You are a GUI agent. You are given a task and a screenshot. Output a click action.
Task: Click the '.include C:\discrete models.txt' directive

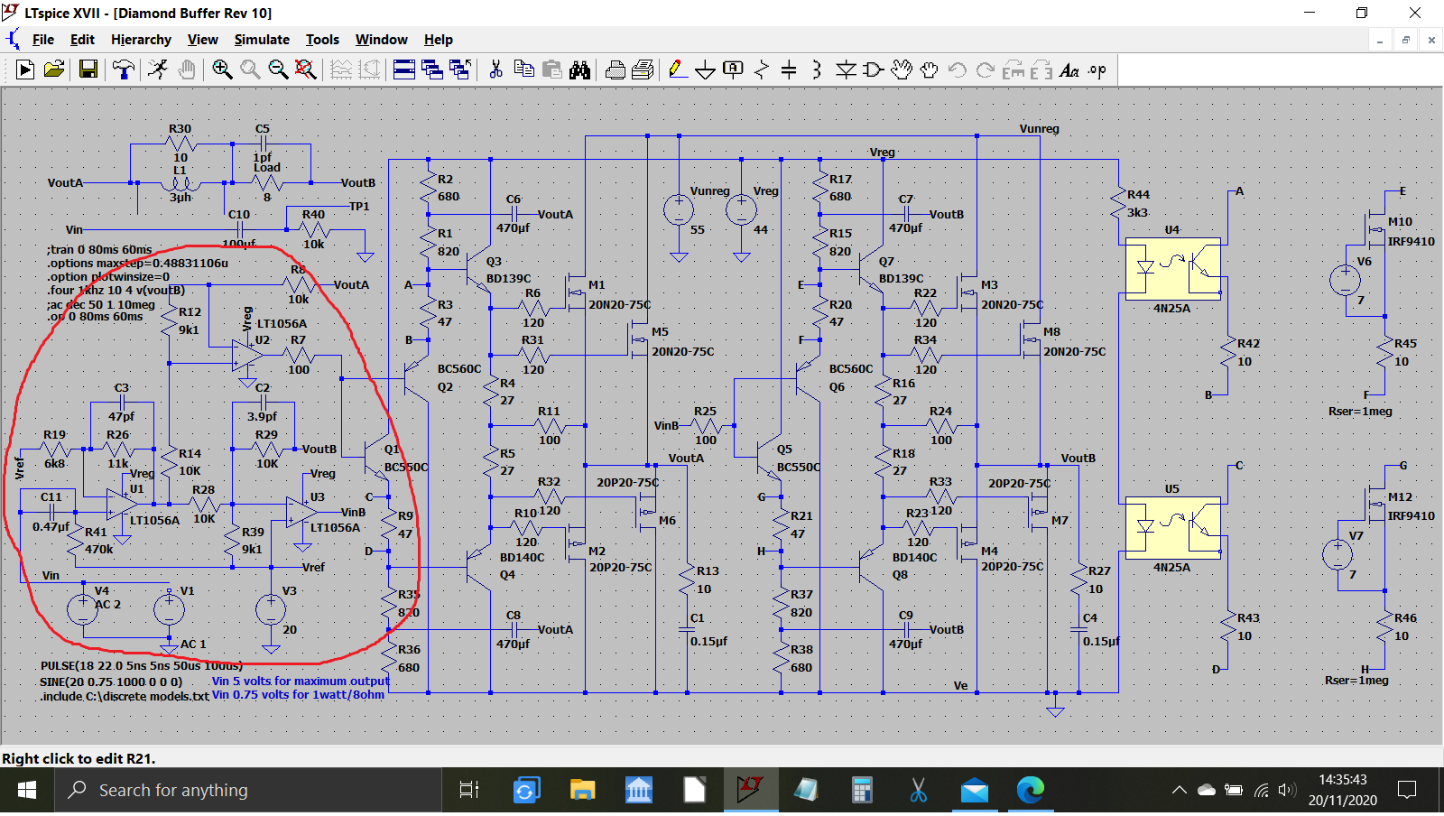point(125,696)
